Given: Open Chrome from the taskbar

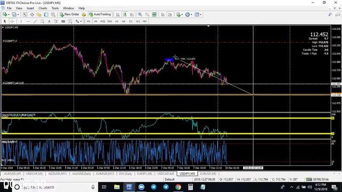Looking at the screenshot, I should [x=178, y=187].
